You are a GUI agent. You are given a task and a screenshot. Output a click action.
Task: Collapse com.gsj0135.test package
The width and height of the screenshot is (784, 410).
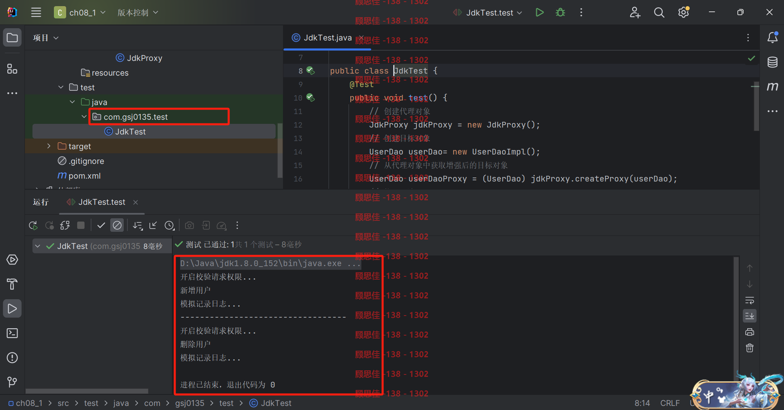[x=84, y=117]
